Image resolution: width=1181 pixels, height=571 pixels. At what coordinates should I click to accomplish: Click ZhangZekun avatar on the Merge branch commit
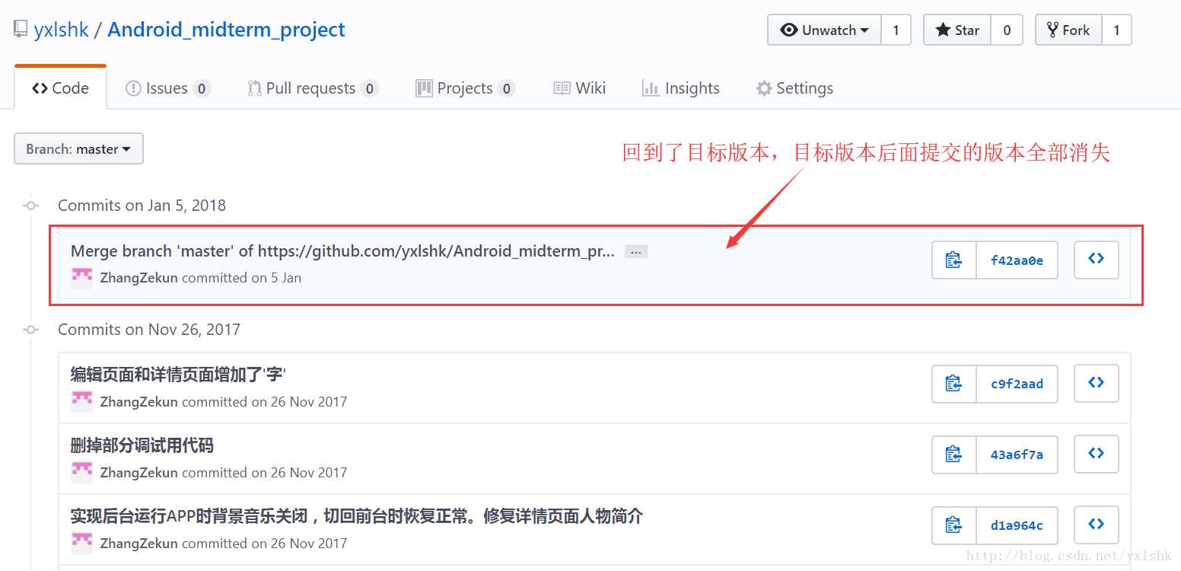point(81,278)
